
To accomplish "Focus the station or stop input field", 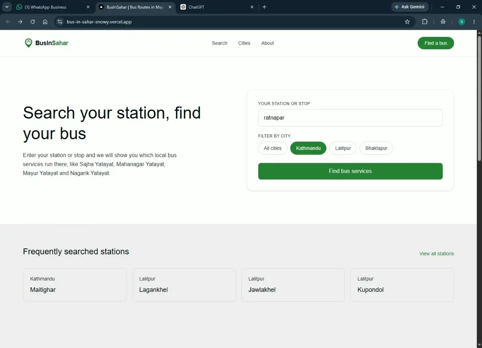I will (x=350, y=118).
